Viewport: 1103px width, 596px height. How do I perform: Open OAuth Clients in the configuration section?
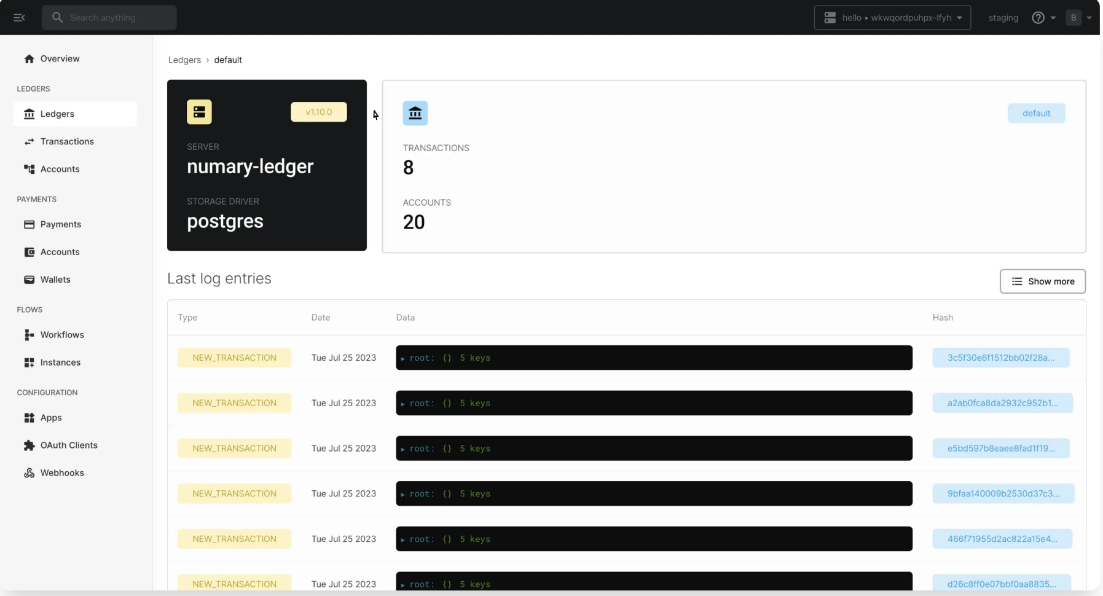[68, 445]
